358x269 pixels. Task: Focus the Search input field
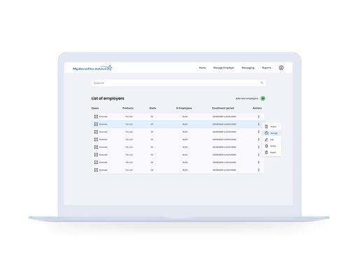(178, 83)
